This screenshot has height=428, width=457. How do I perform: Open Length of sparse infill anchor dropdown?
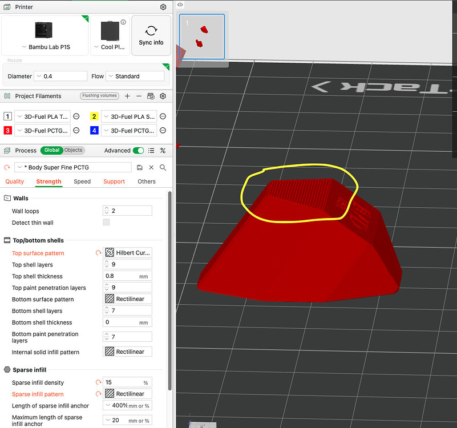[127, 406]
